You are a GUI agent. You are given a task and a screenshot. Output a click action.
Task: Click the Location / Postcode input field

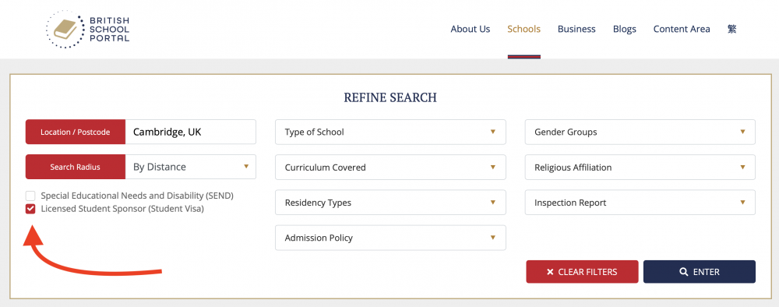(x=191, y=132)
